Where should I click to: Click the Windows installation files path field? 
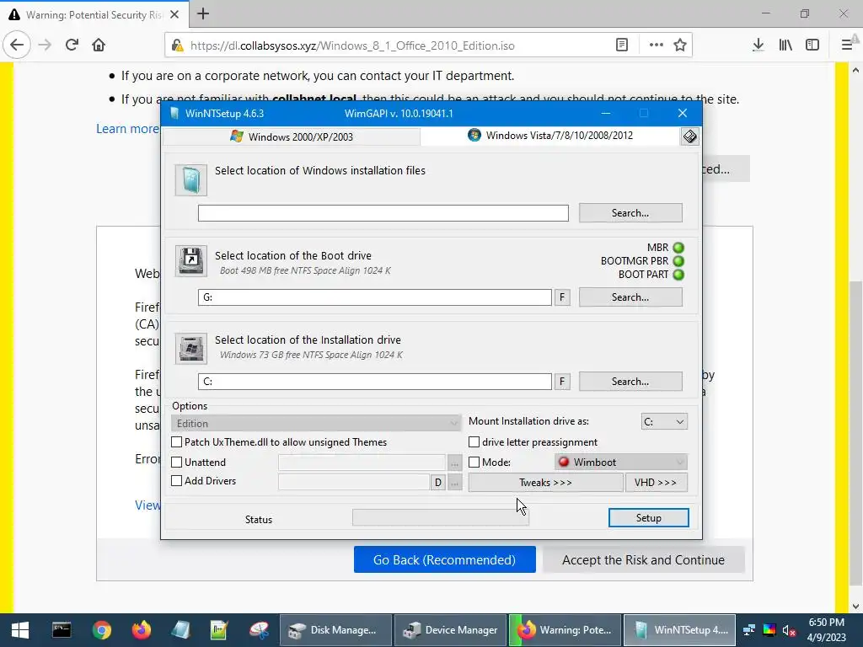tap(383, 213)
